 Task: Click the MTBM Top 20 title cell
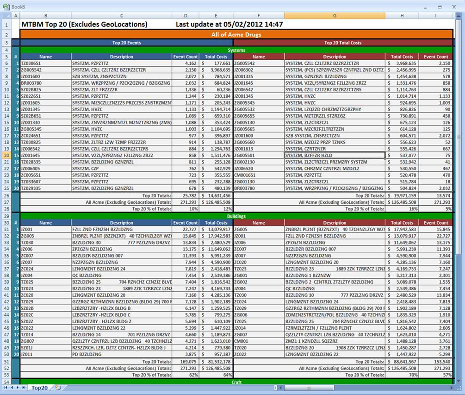(x=85, y=25)
